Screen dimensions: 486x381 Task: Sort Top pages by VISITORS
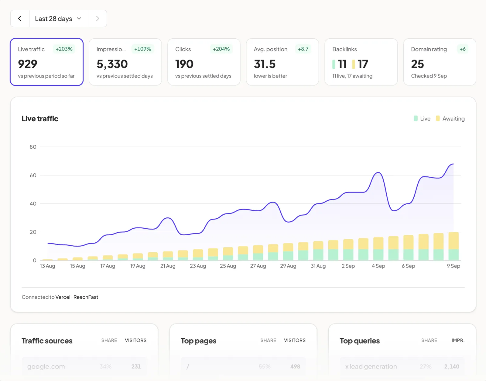[295, 340]
